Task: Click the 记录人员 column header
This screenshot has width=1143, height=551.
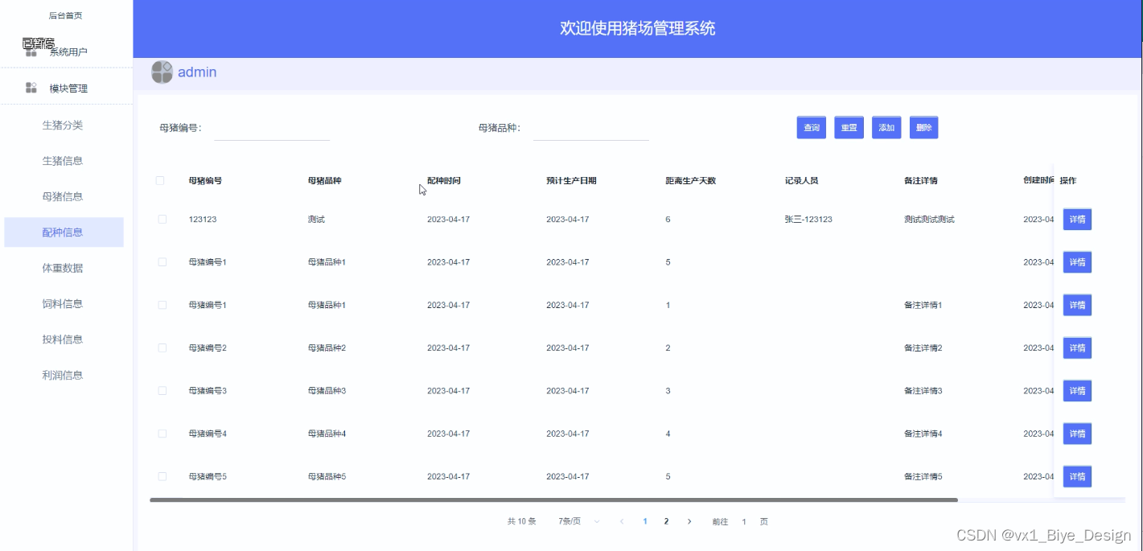Action: [801, 181]
